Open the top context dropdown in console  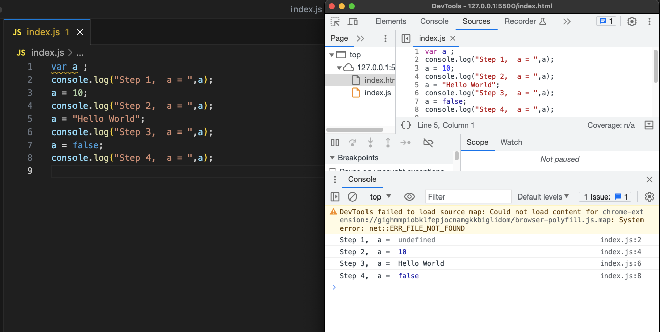point(381,196)
